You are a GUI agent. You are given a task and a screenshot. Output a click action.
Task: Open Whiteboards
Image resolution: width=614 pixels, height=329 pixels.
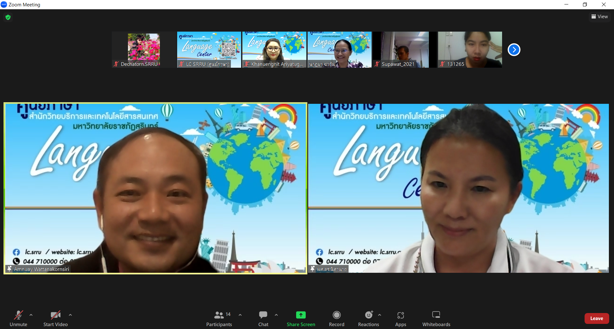click(436, 319)
